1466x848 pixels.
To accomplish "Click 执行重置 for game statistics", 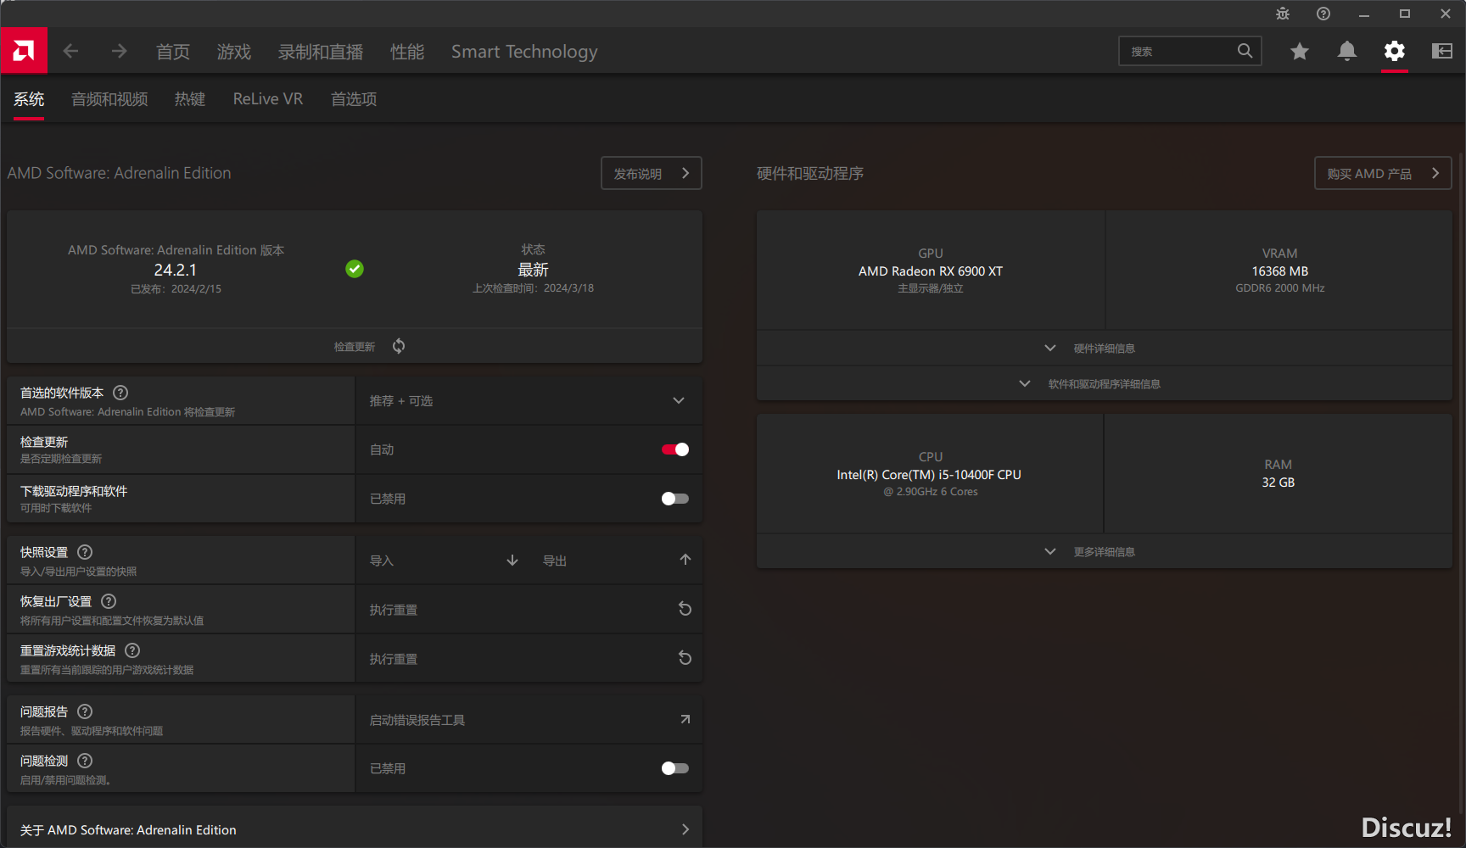I will click(x=394, y=659).
